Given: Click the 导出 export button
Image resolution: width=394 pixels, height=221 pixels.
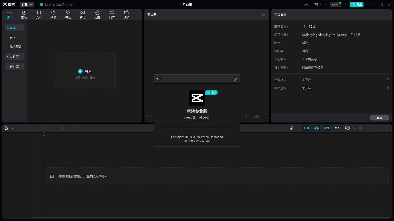Looking at the screenshot, I should coord(357,5).
